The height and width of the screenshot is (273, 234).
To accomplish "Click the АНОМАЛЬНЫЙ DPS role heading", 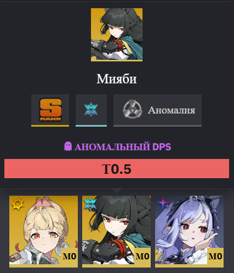I will (x=123, y=147).
